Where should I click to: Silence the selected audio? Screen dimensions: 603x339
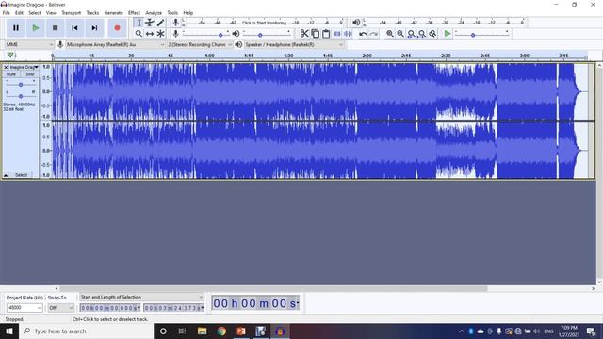(x=348, y=34)
